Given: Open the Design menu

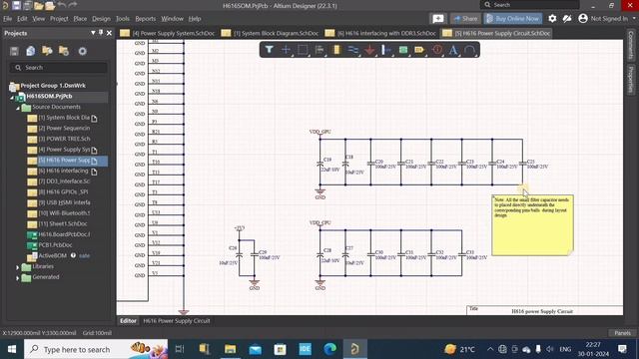Looking at the screenshot, I should click(101, 19).
